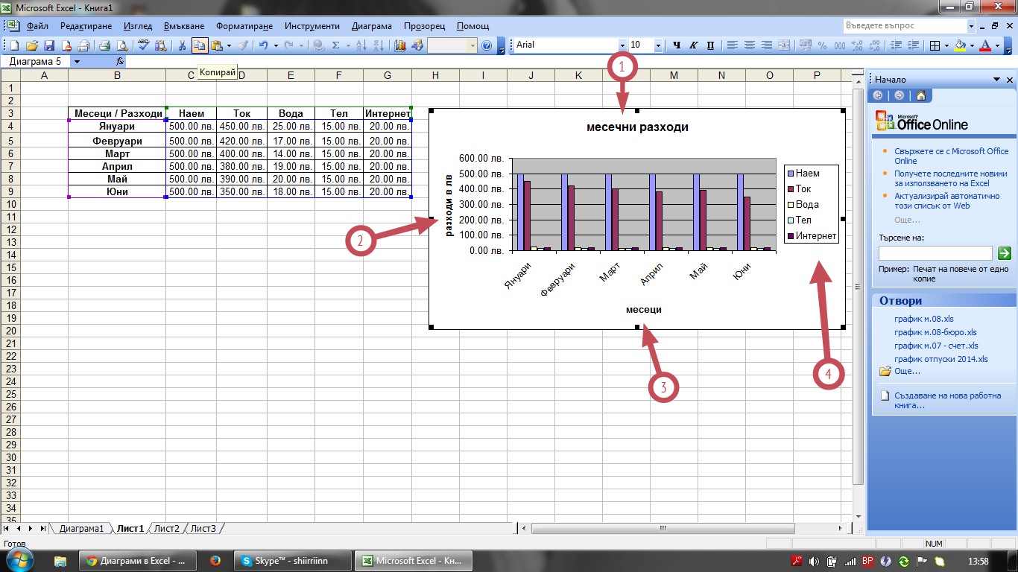
Task: Save the workbook with the floppy disk icon
Action: 50,45
